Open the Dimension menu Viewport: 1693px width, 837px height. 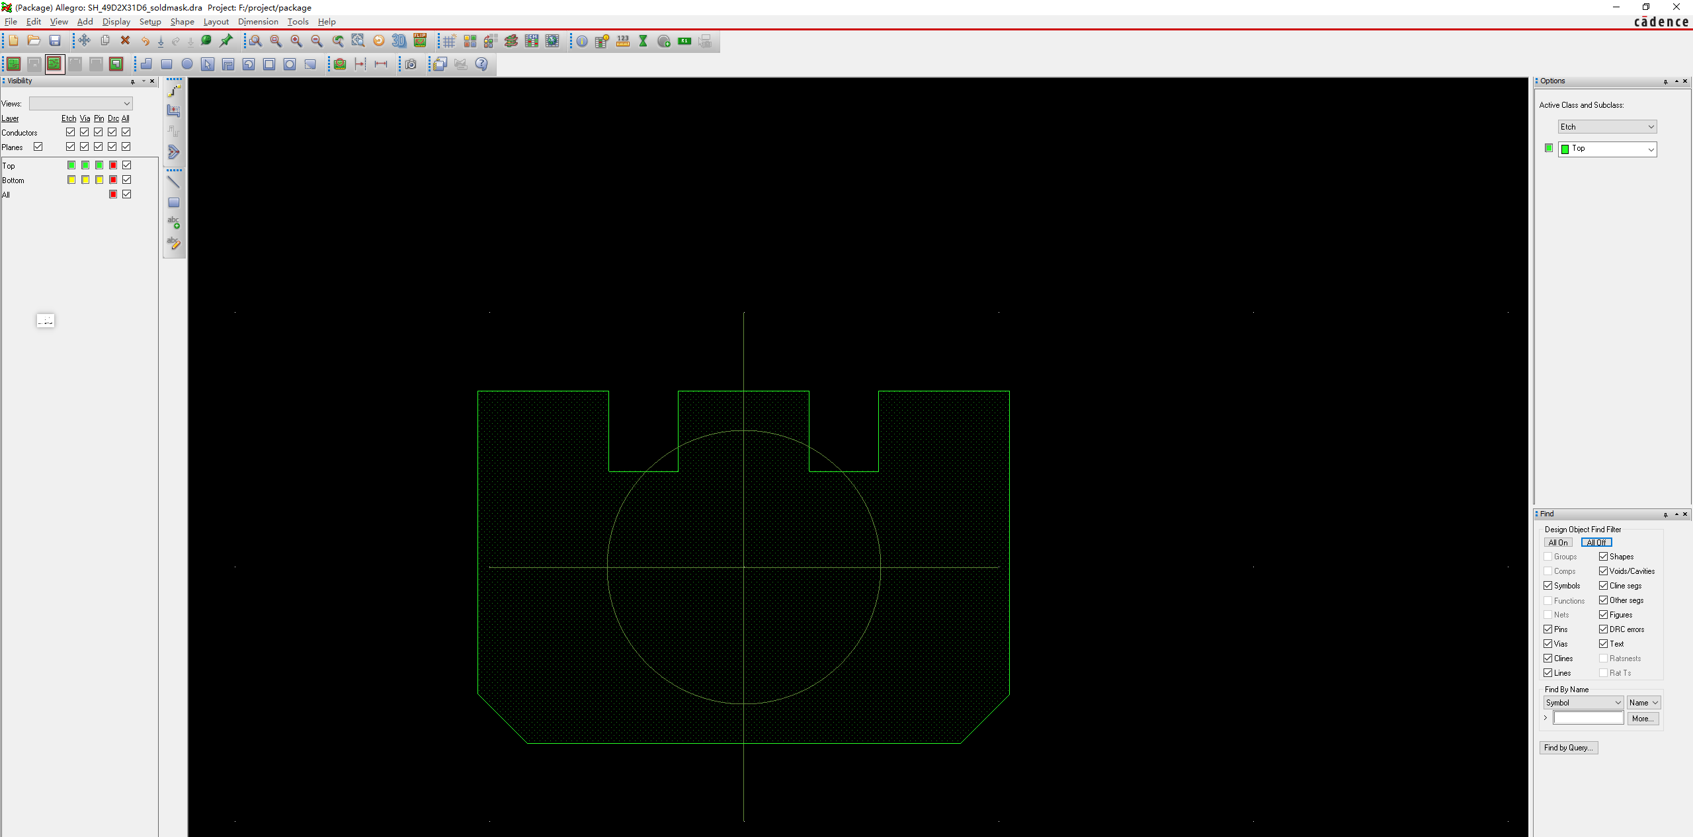pos(258,22)
